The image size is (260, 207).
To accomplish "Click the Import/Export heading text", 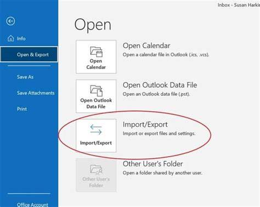I will tap(145, 124).
